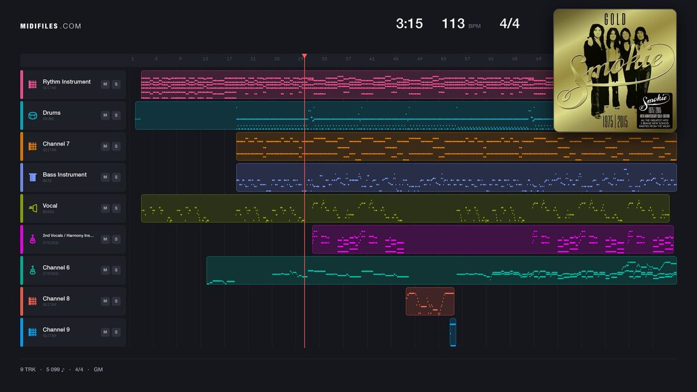Click the Bass Instrument icon
This screenshot has height=392, width=697.
coord(32,177)
